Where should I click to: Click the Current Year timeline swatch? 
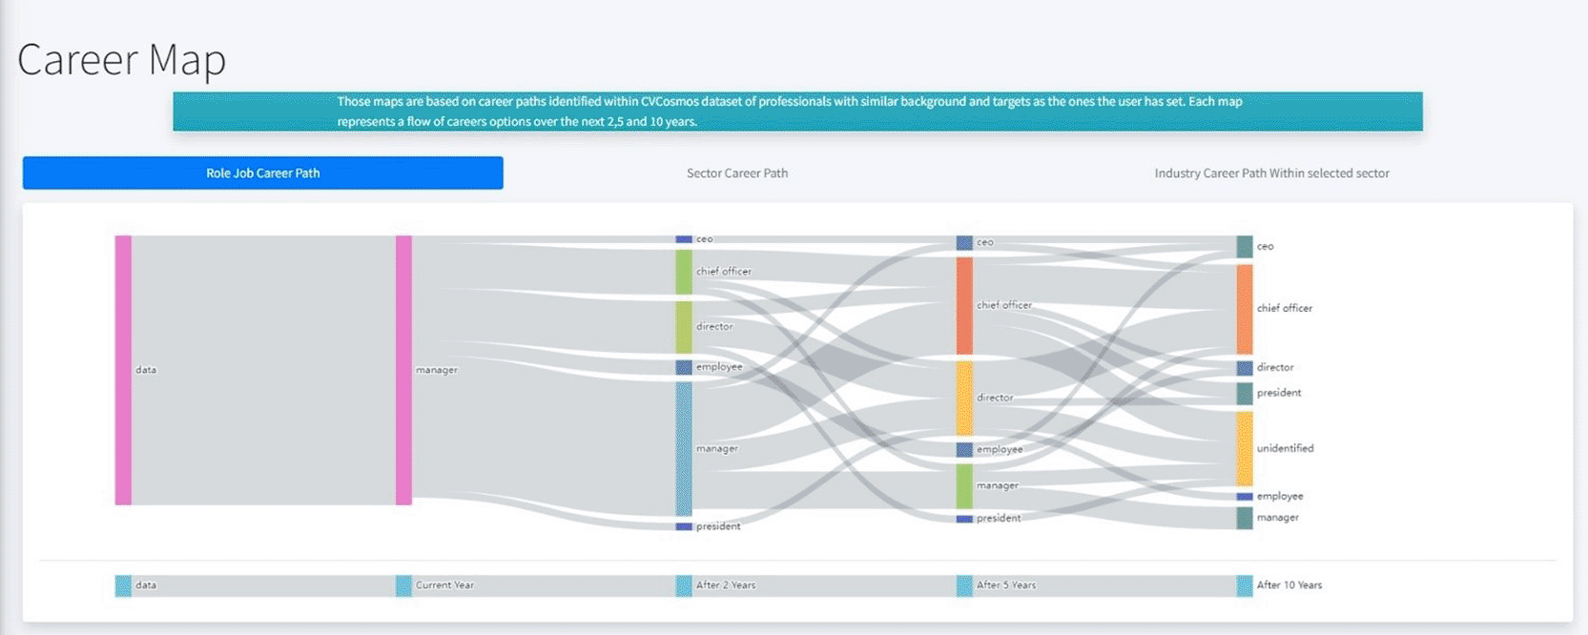coord(403,585)
